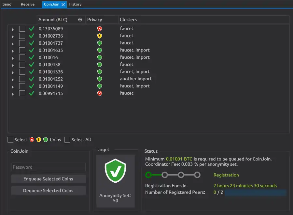The width and height of the screenshot is (293, 215).
Task: Switch to the History tab
Action: pos(75,4)
